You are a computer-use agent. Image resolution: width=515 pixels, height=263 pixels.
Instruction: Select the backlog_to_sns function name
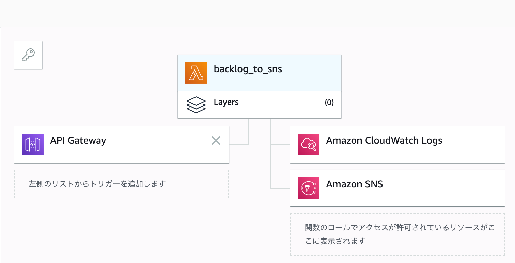(248, 69)
